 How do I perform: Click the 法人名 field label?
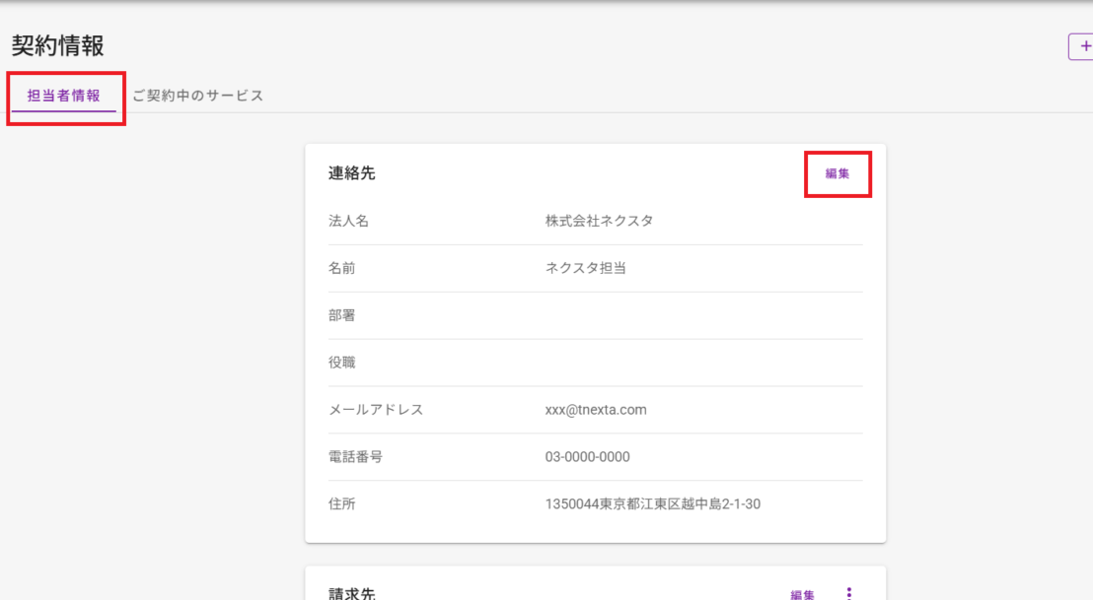348,221
